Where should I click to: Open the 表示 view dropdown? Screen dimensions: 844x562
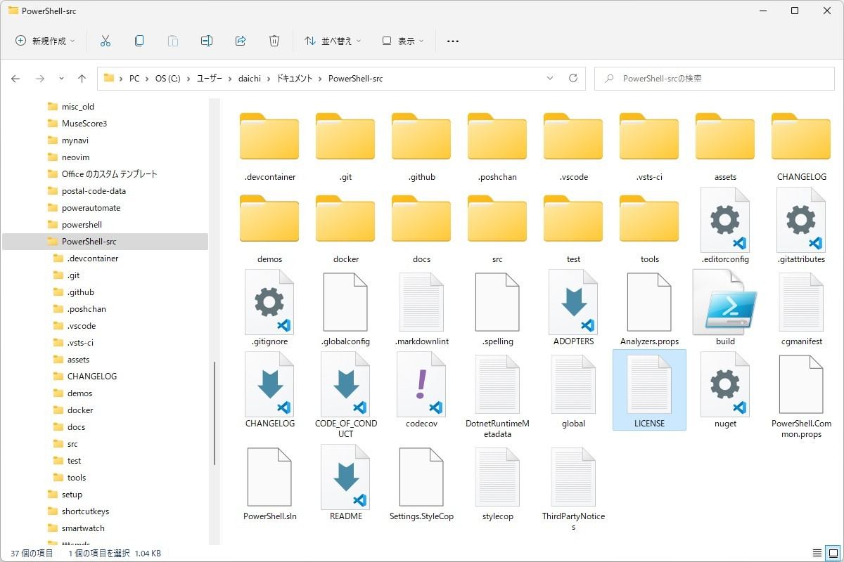point(403,41)
